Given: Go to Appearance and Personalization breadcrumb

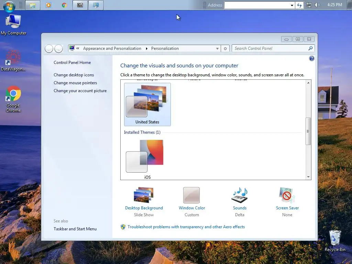Looking at the screenshot, I should click(112, 48).
